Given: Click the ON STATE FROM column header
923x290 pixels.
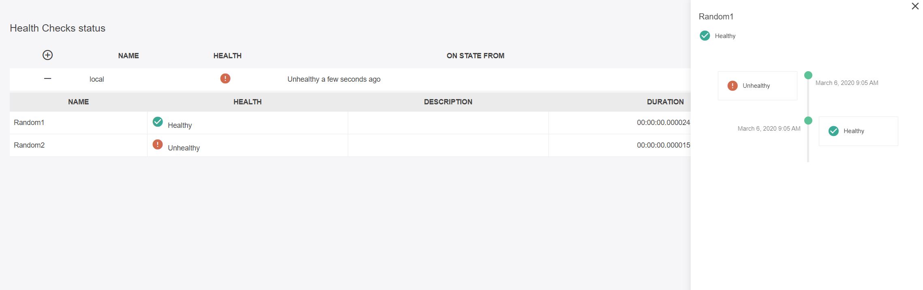Looking at the screenshot, I should [475, 56].
